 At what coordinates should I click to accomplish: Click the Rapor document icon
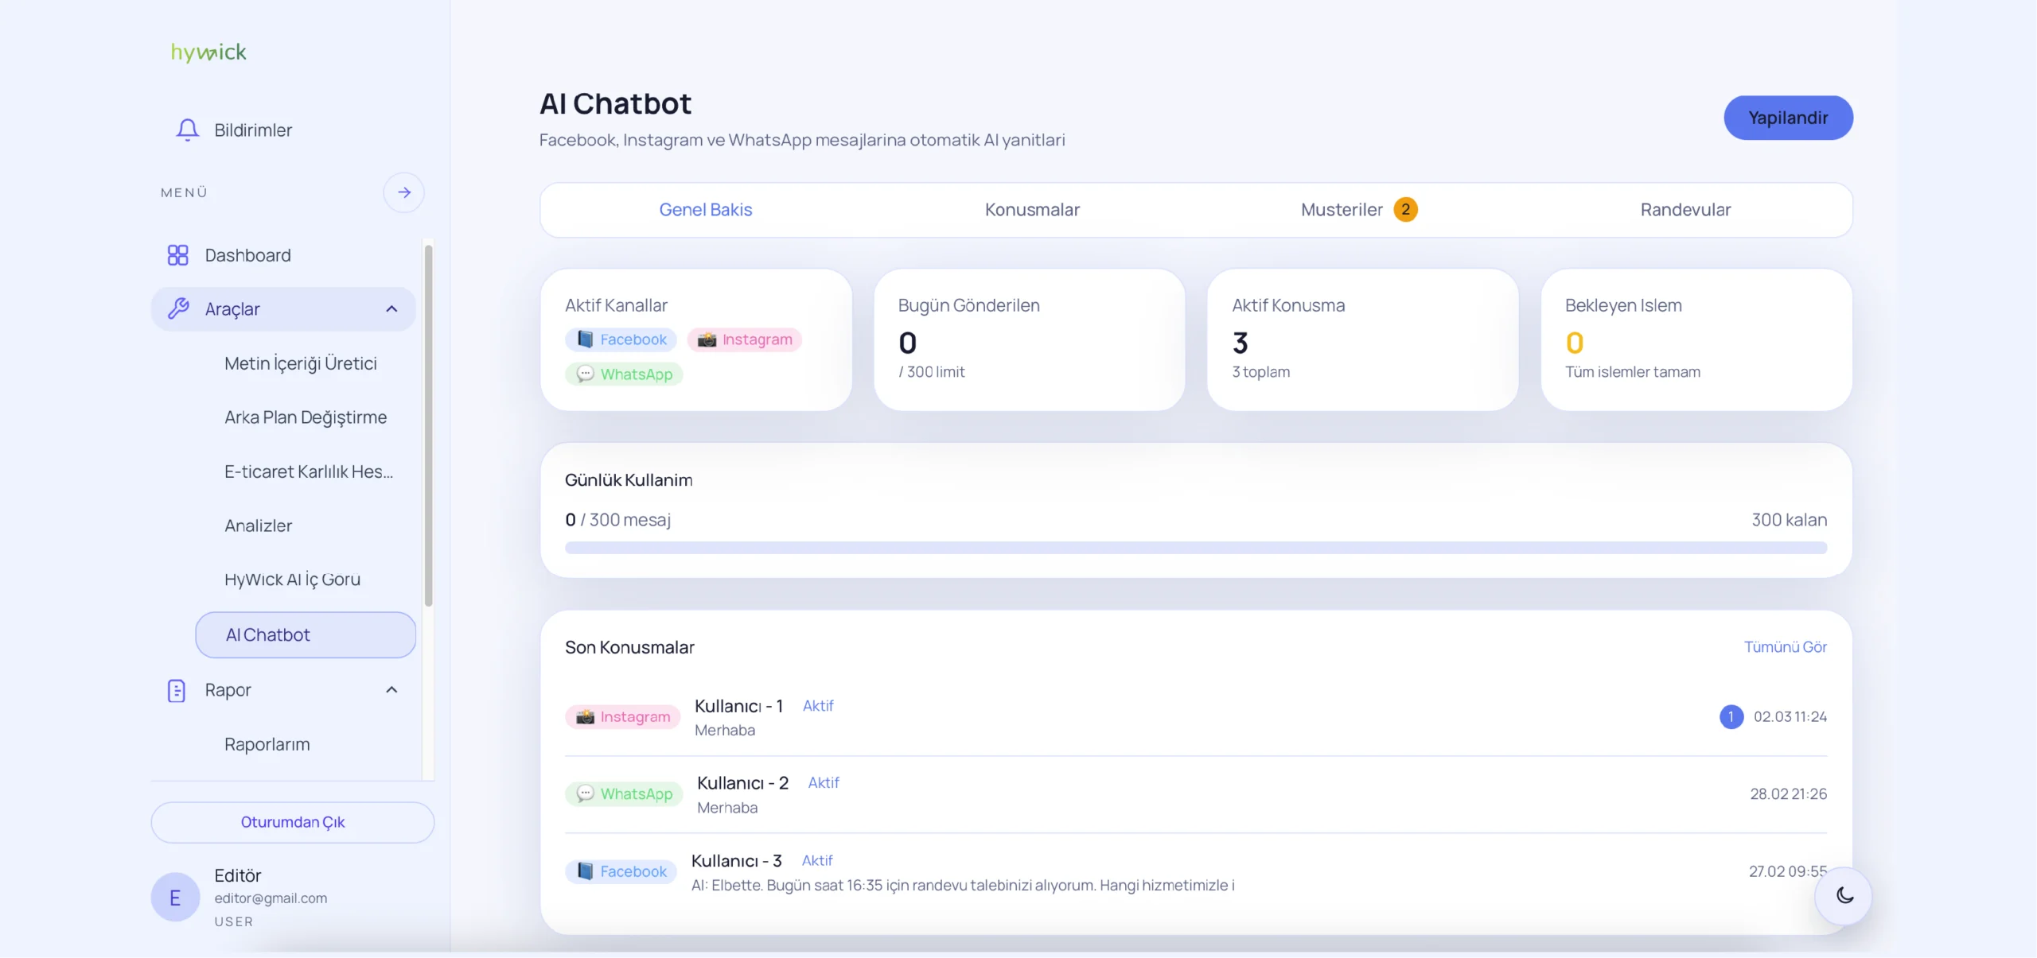(x=177, y=690)
